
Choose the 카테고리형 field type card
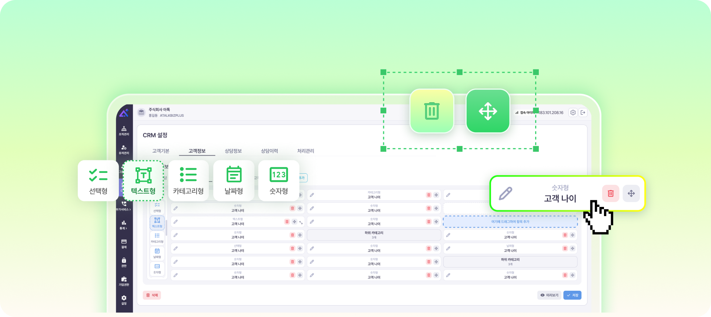[x=188, y=181]
